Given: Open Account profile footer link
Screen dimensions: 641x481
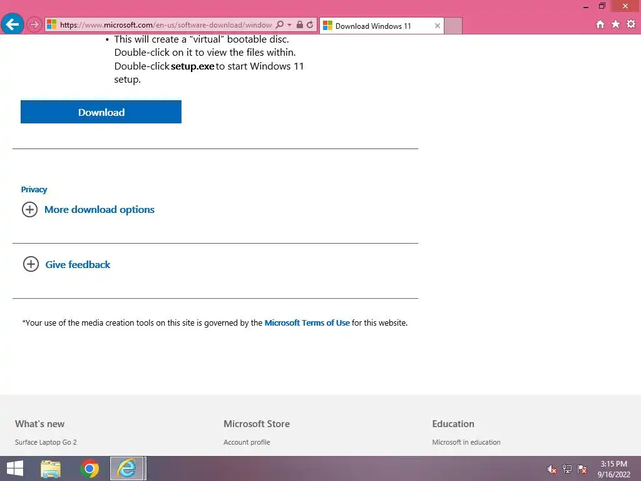Looking at the screenshot, I should click(247, 442).
